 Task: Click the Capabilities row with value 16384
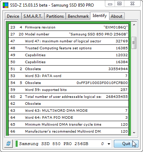click(69, 62)
